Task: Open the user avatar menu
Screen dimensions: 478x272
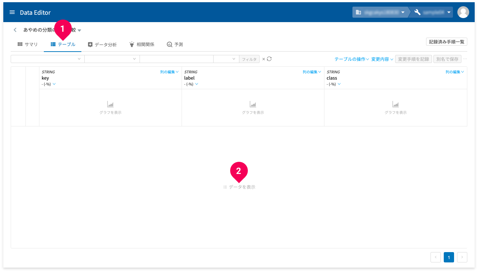Action: click(x=463, y=12)
